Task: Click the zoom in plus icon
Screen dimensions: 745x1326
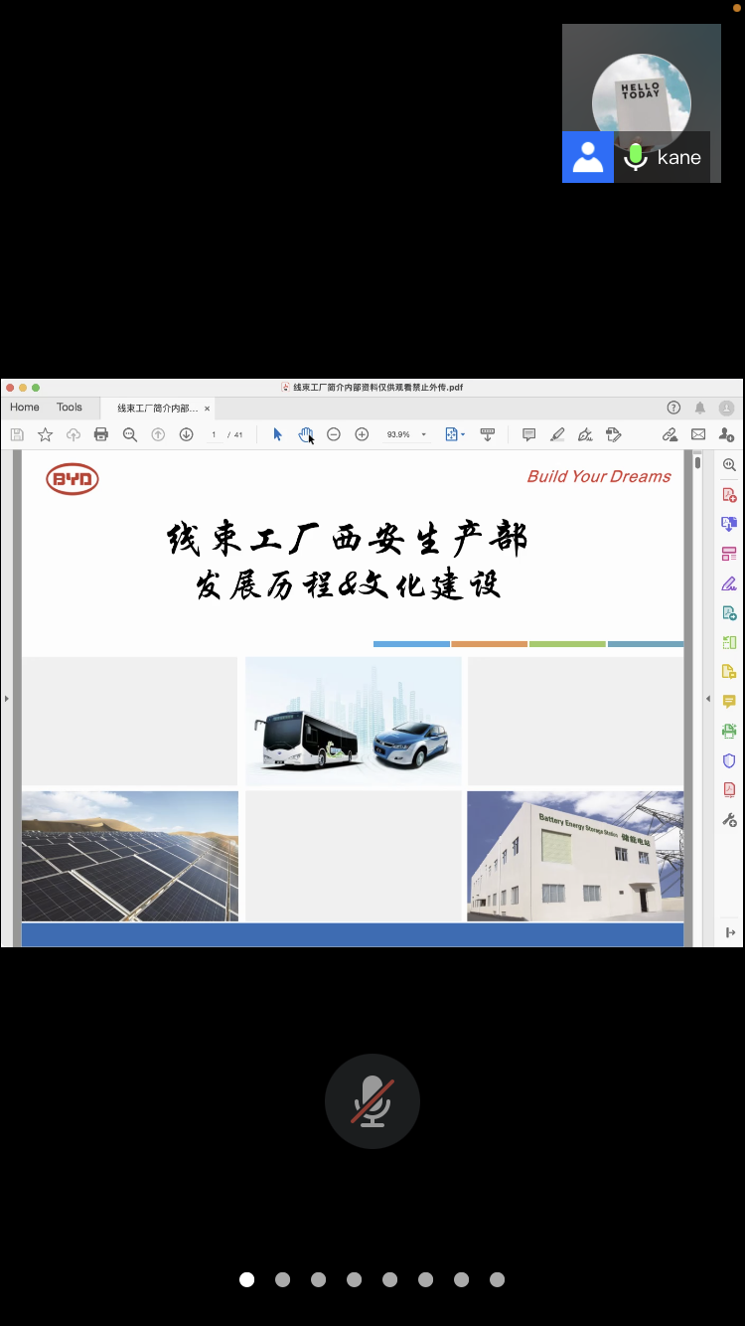Action: click(362, 434)
